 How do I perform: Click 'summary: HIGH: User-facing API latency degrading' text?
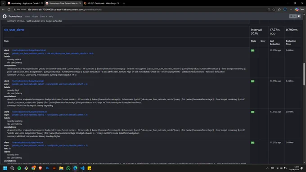tap(30, 106)
